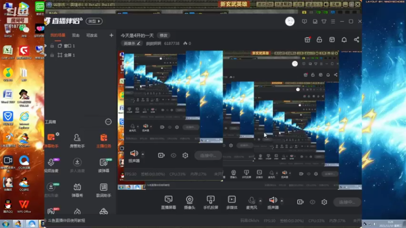Open screen display icon in title bar
406x228 pixels.
(304, 21)
